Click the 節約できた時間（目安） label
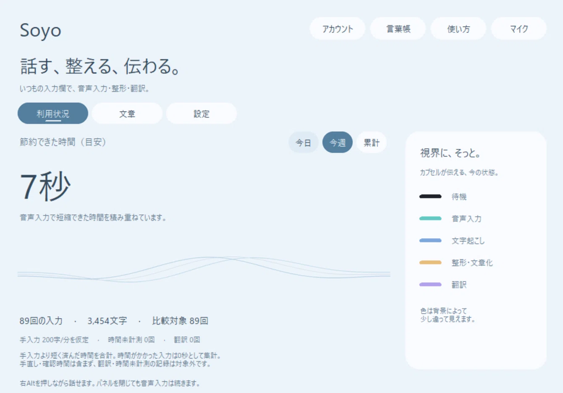Screen dimensions: 563x393 tap(63, 142)
